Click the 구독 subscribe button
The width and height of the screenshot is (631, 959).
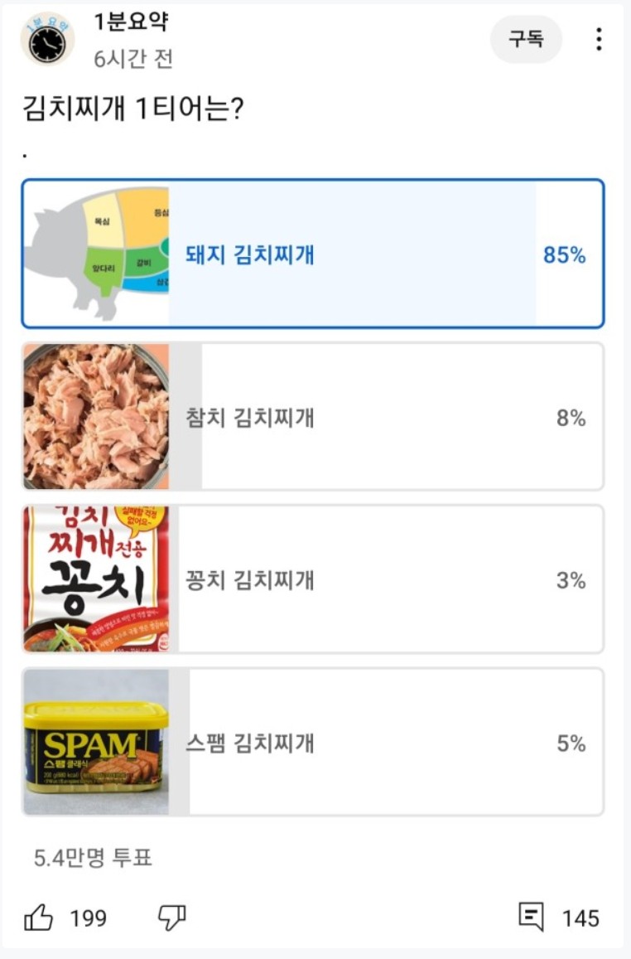pos(526,39)
